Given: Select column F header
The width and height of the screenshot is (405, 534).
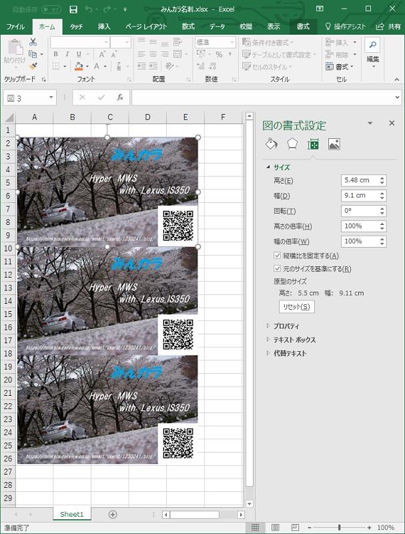Looking at the screenshot, I should click(x=223, y=117).
